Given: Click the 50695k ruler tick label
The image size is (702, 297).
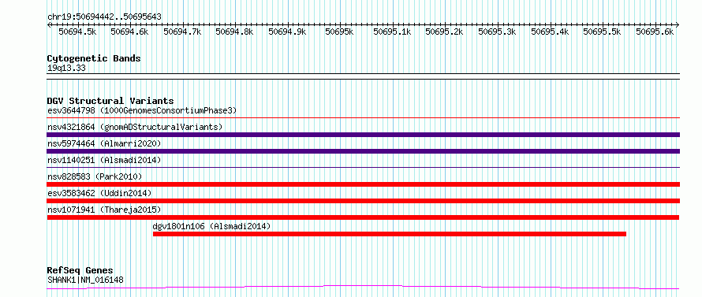Looking at the screenshot, I should [340, 32].
